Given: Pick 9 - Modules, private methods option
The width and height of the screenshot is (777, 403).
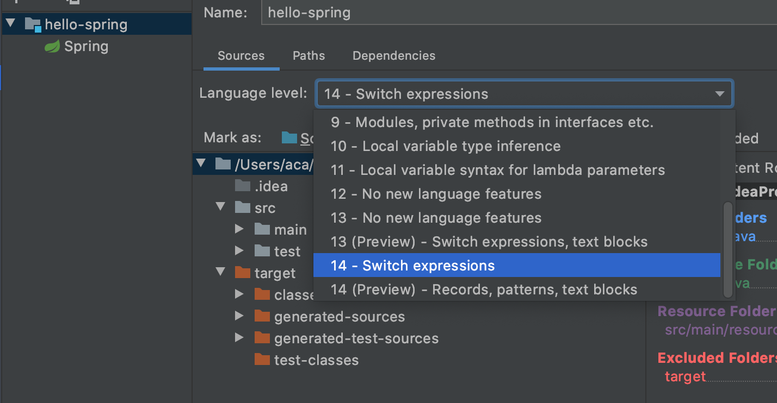Looking at the screenshot, I should coord(492,122).
